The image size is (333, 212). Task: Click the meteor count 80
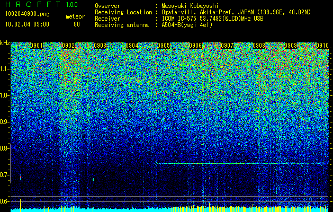[x=77, y=24]
